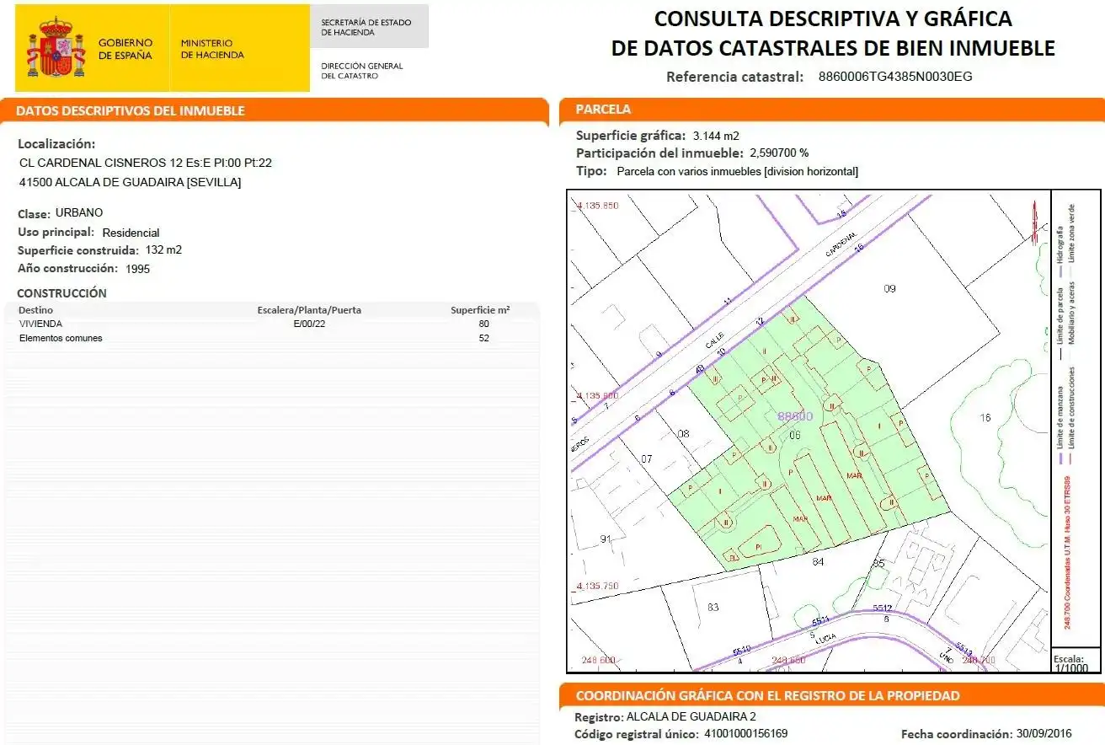The height and width of the screenshot is (745, 1105).
Task: Click the Clase value URBANO
Action: (x=79, y=213)
